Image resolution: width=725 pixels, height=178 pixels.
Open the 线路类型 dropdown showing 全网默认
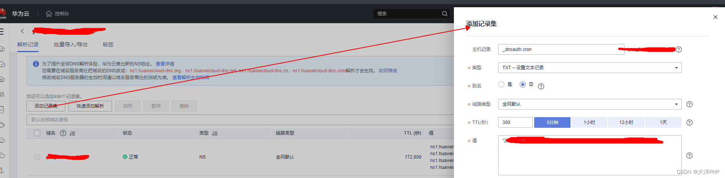pyautogui.click(x=590, y=104)
